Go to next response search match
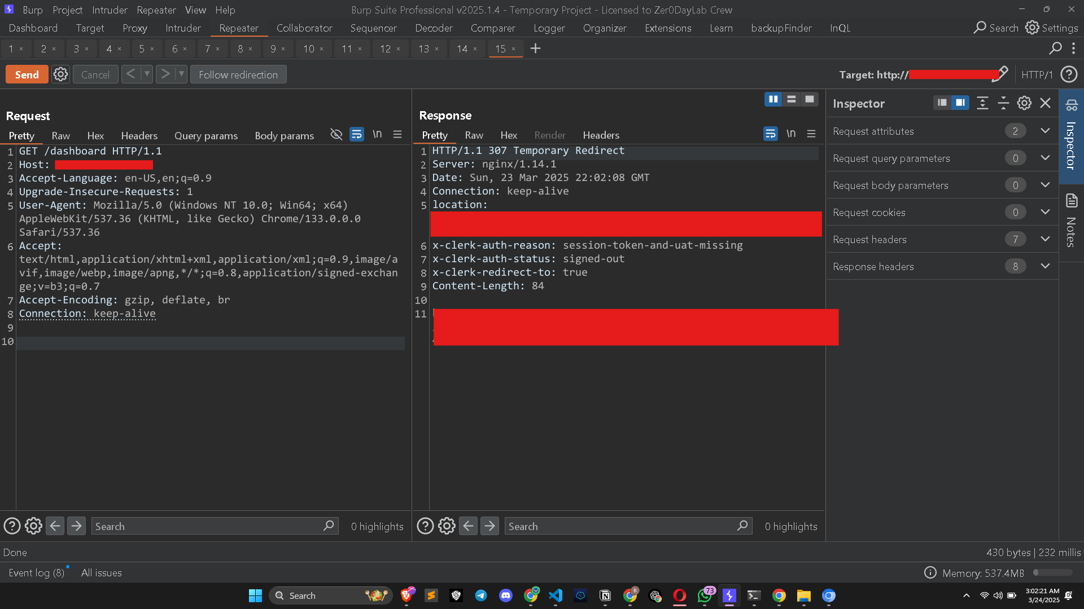Screen dimensions: 1084x609 coord(489,526)
